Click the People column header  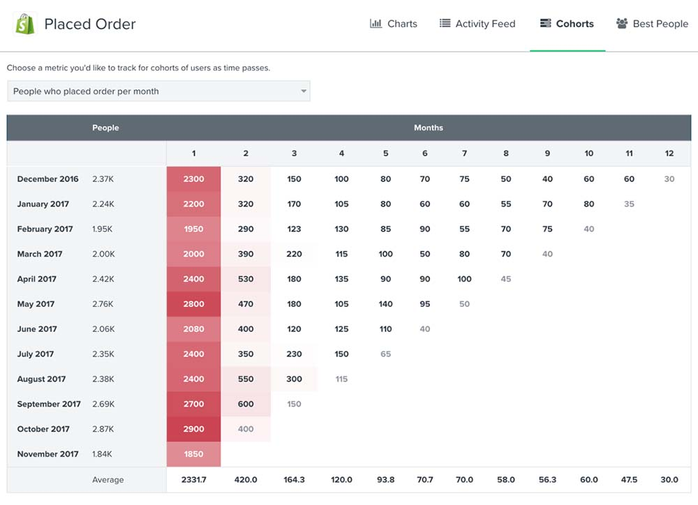[105, 128]
